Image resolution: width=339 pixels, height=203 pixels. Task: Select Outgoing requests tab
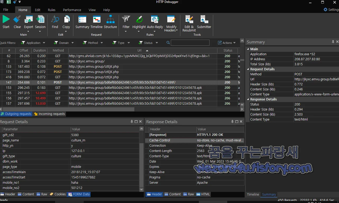click(x=16, y=114)
